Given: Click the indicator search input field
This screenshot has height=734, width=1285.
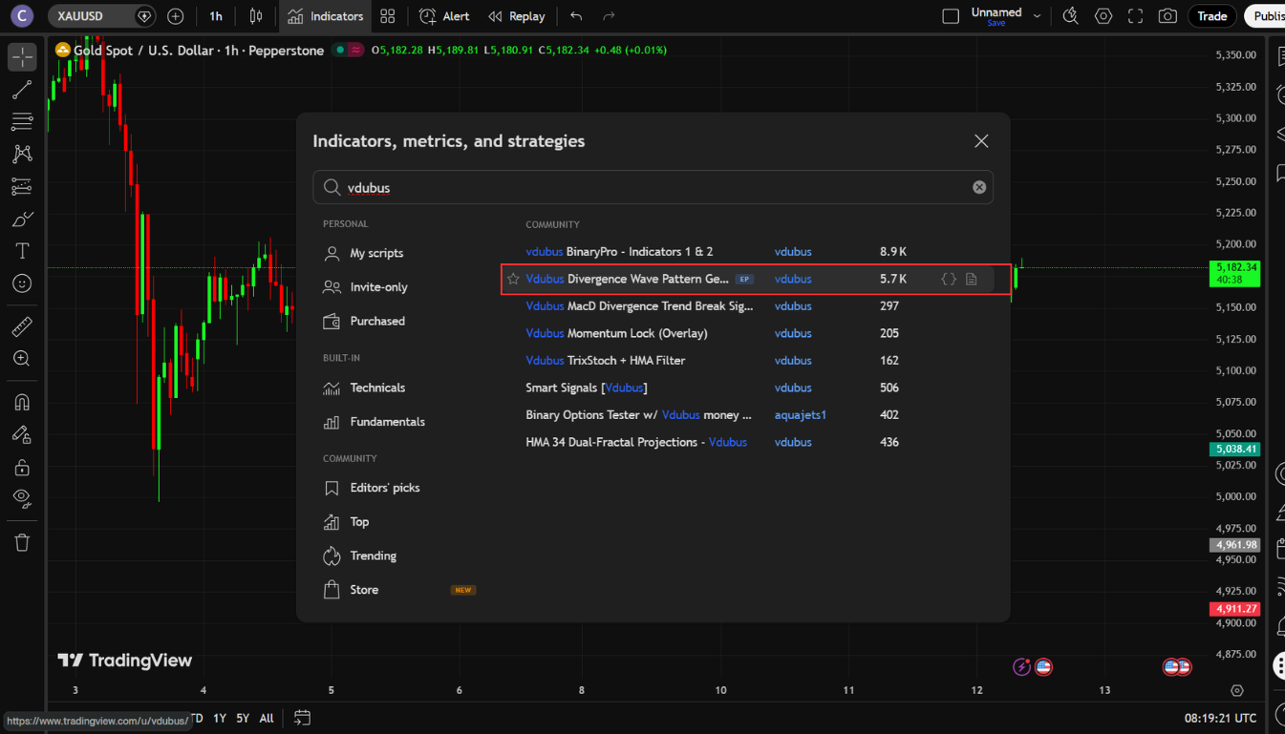Looking at the screenshot, I should click(650, 187).
